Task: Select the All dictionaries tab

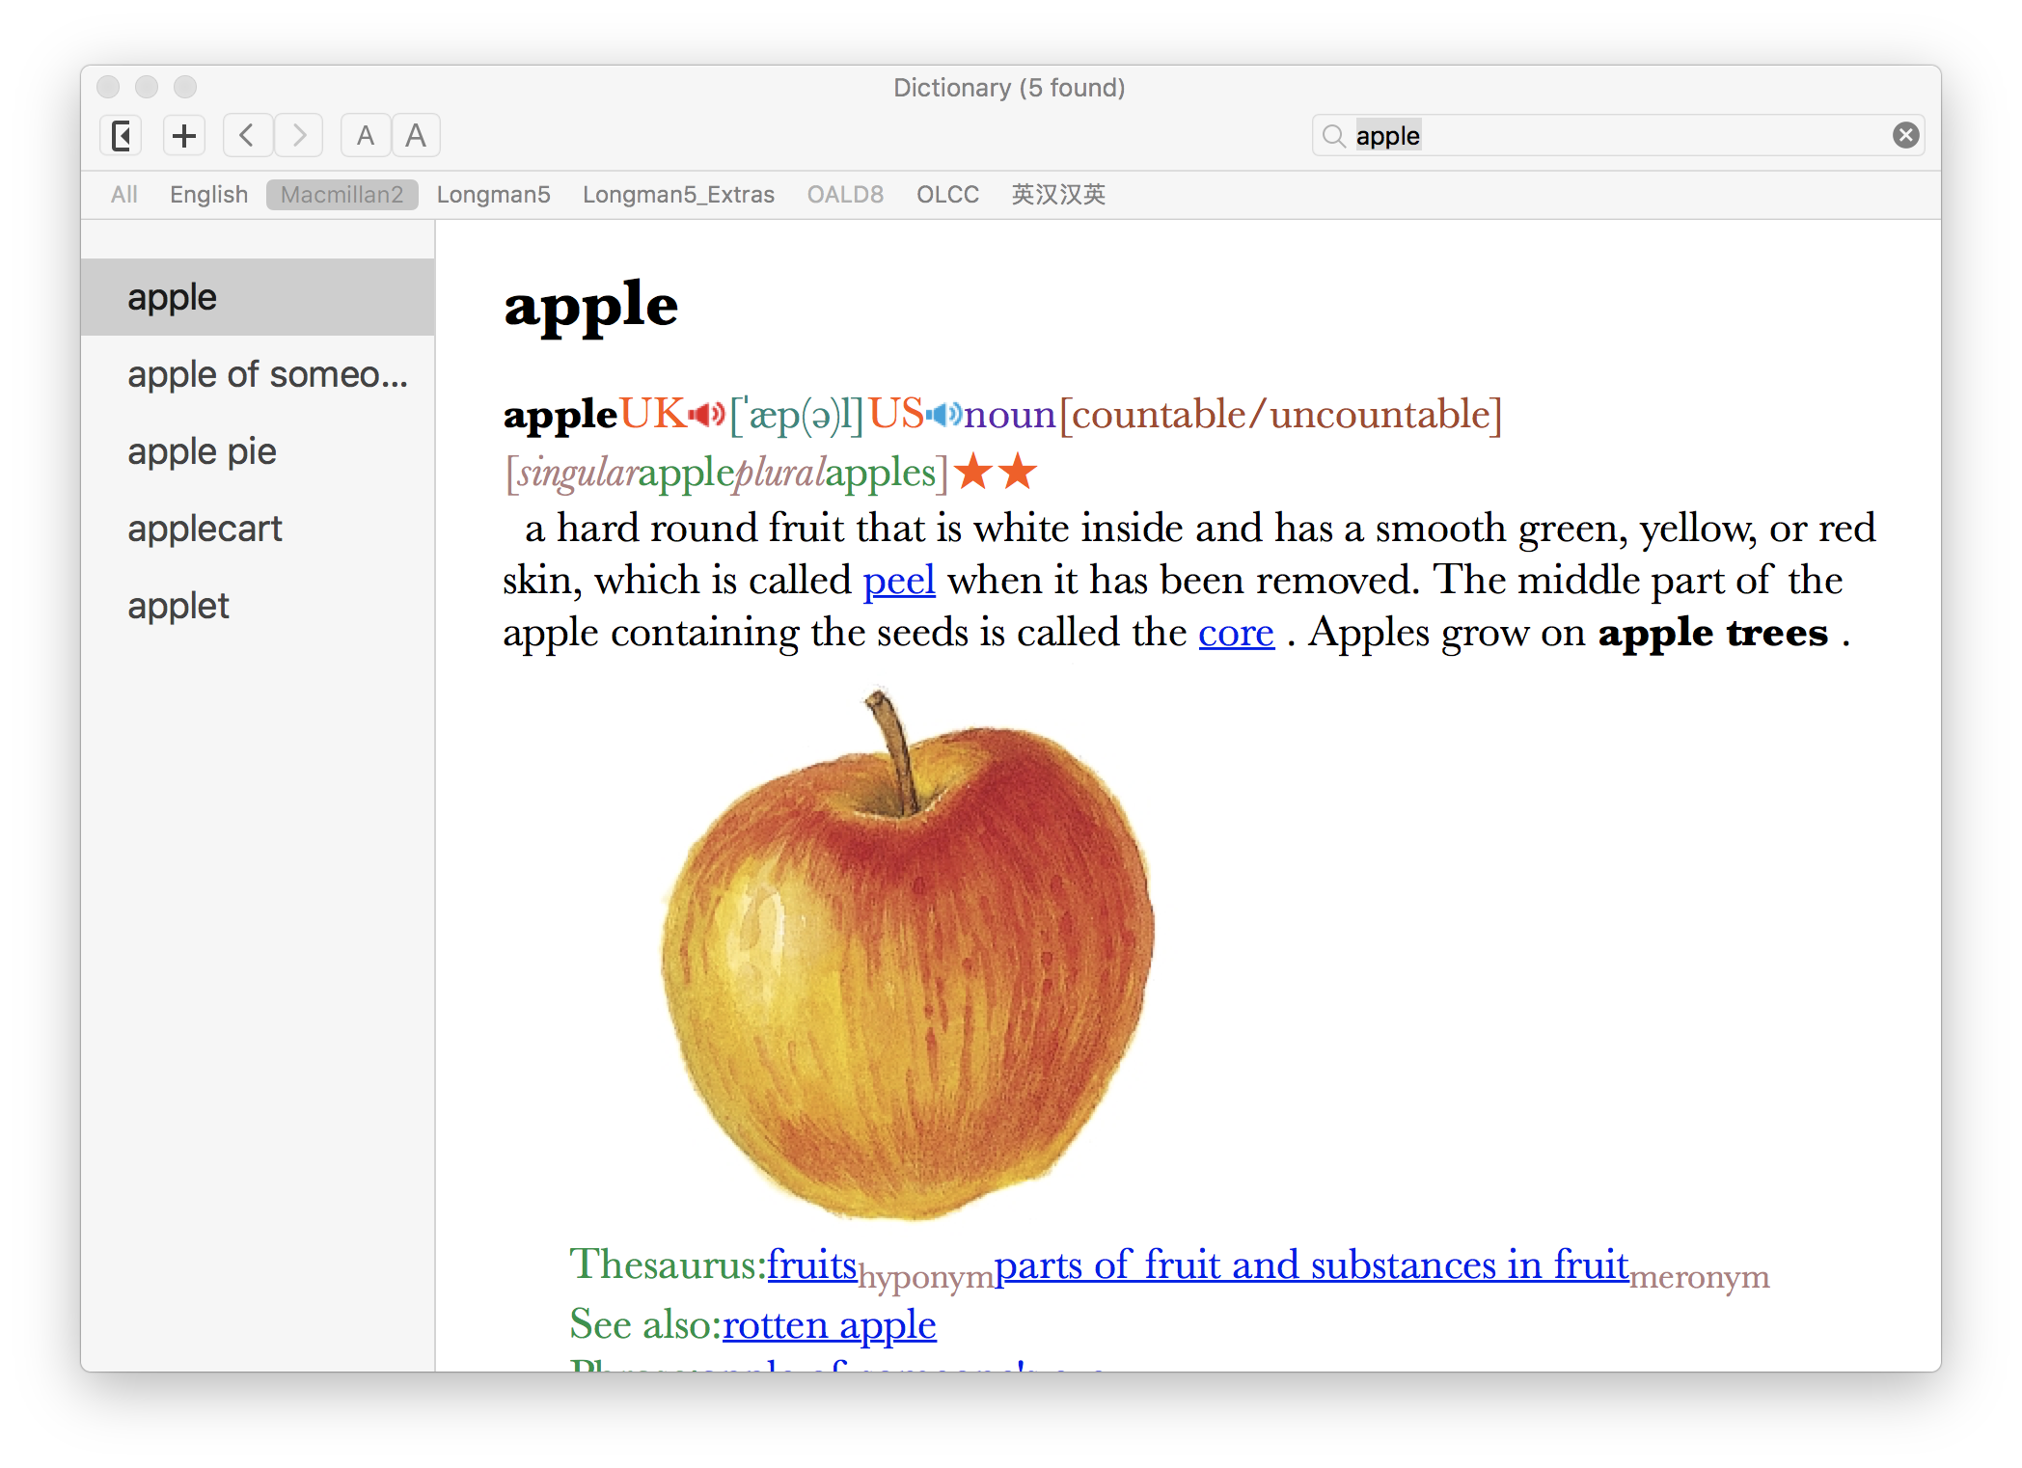Action: click(123, 195)
